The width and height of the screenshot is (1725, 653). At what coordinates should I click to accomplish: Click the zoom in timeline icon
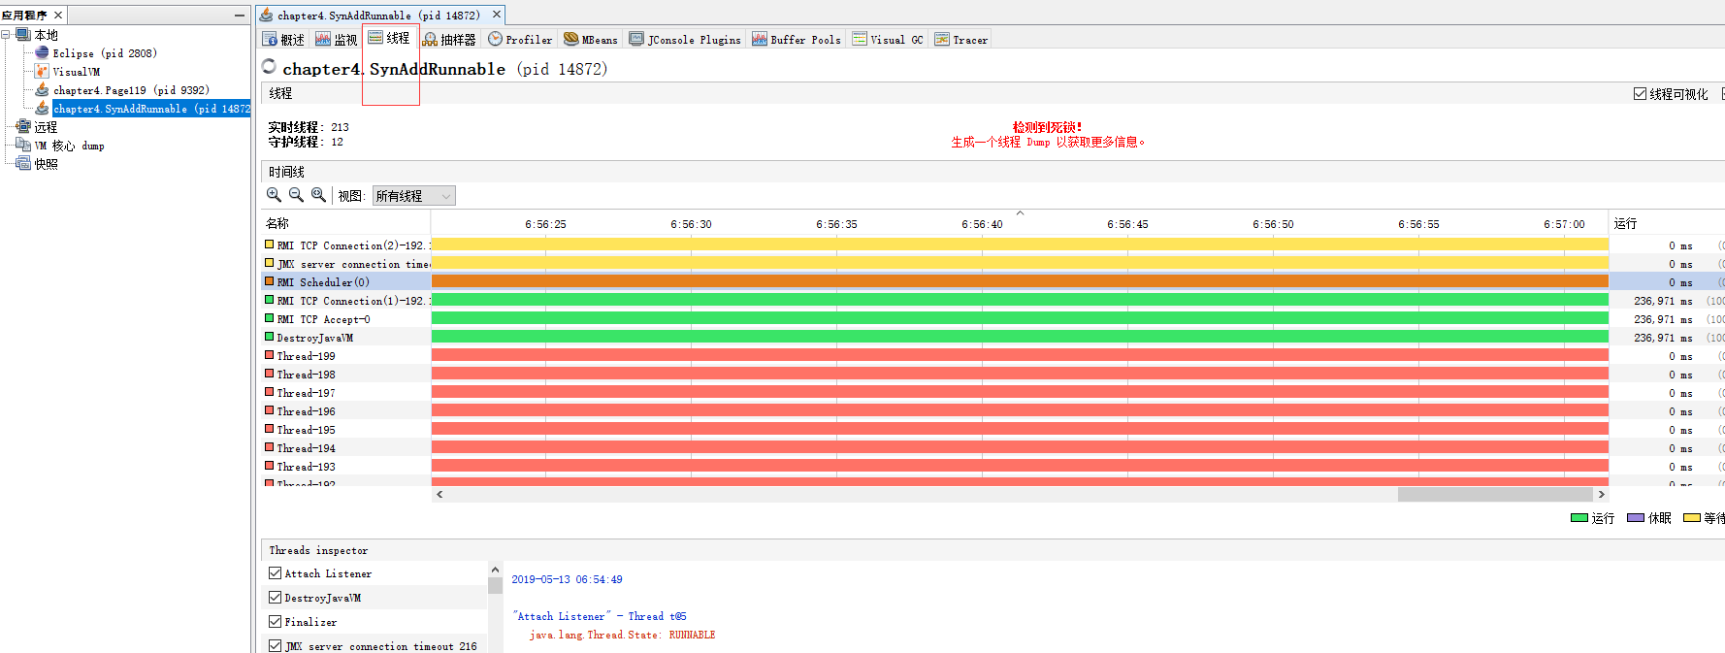point(275,195)
